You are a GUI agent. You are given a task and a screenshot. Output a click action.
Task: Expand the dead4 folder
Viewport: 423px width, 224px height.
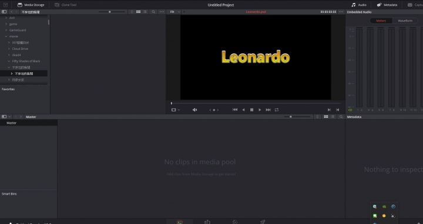9,55
